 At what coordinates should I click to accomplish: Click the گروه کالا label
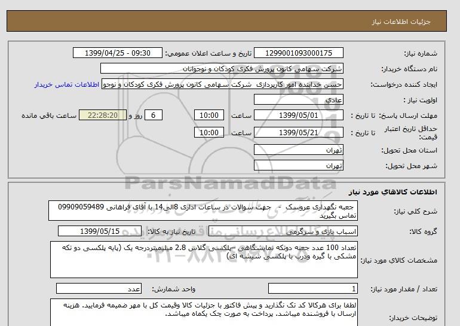424,231
